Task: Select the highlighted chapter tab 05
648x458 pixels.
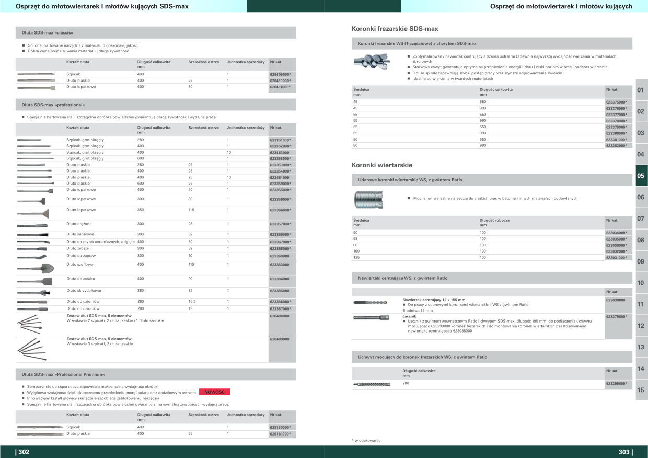Action: click(641, 176)
